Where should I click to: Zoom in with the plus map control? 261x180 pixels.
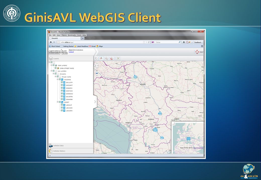coord(97,71)
